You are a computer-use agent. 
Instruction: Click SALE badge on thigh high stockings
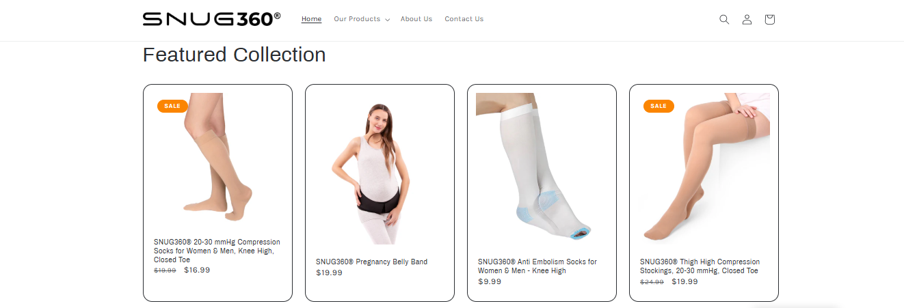coord(659,106)
